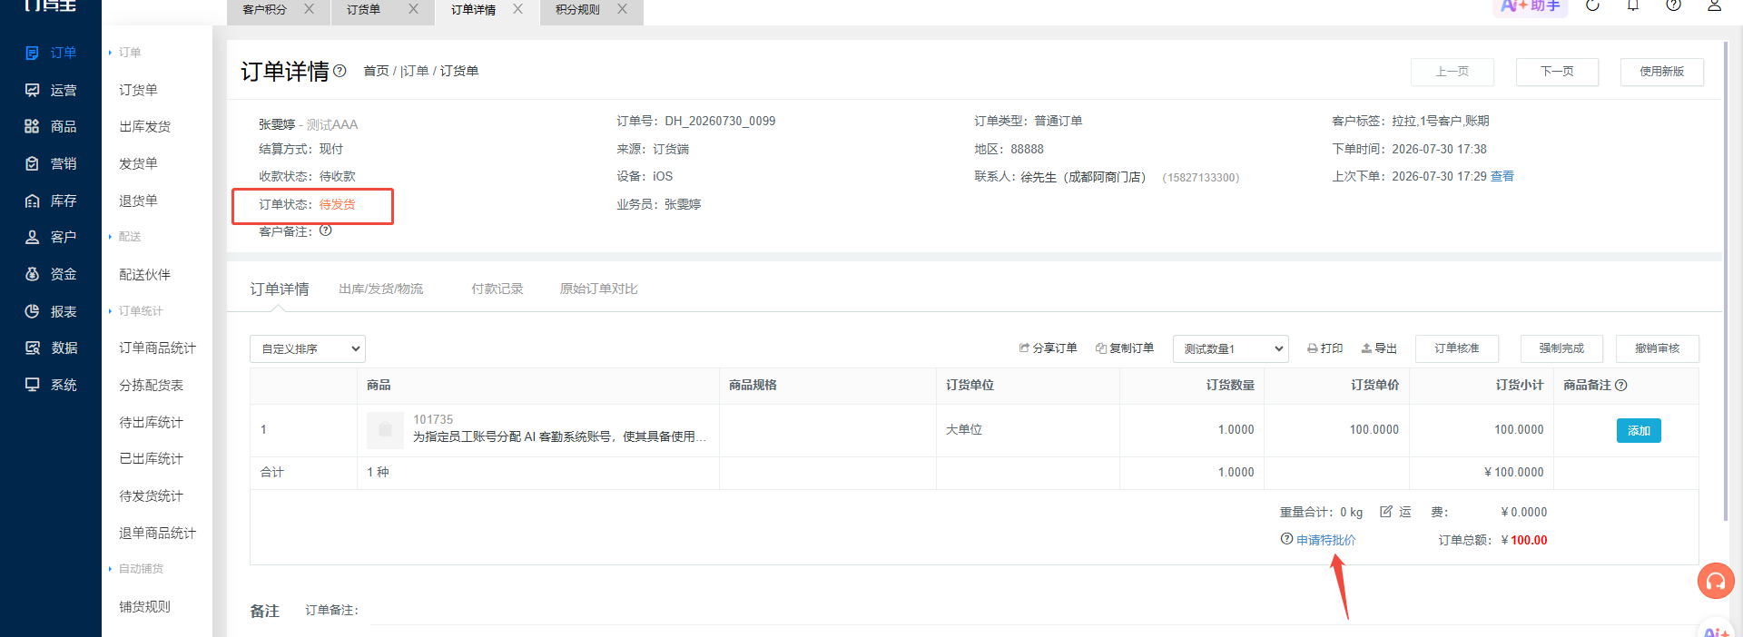The height and width of the screenshot is (637, 1743).
Task: Select the 客户 module in the main sidebar
Action: point(51,237)
